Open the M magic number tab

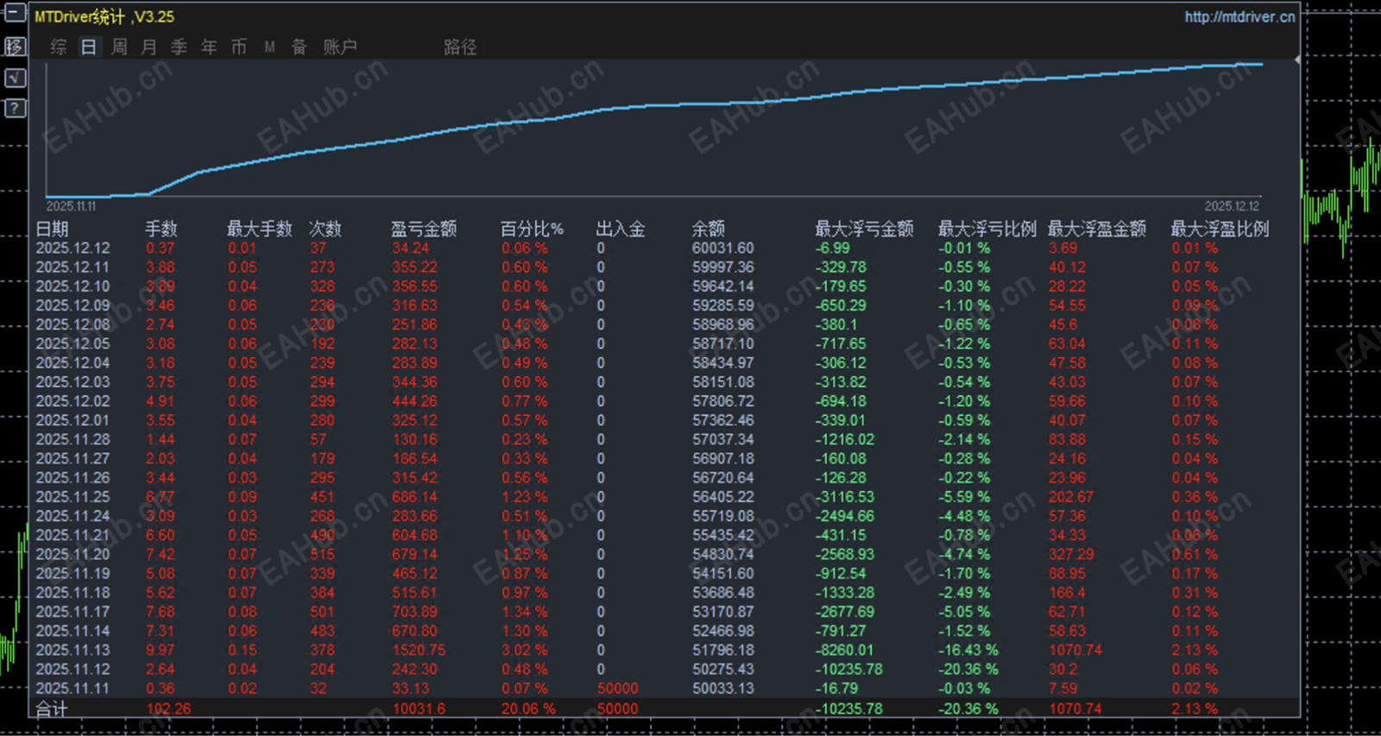point(269,47)
